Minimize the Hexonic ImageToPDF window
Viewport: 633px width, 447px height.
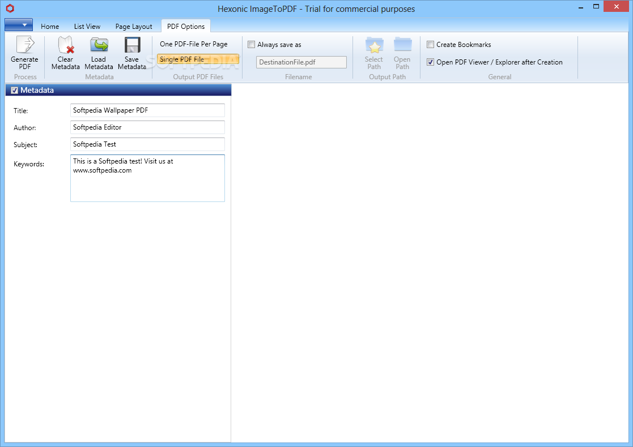(x=581, y=7)
